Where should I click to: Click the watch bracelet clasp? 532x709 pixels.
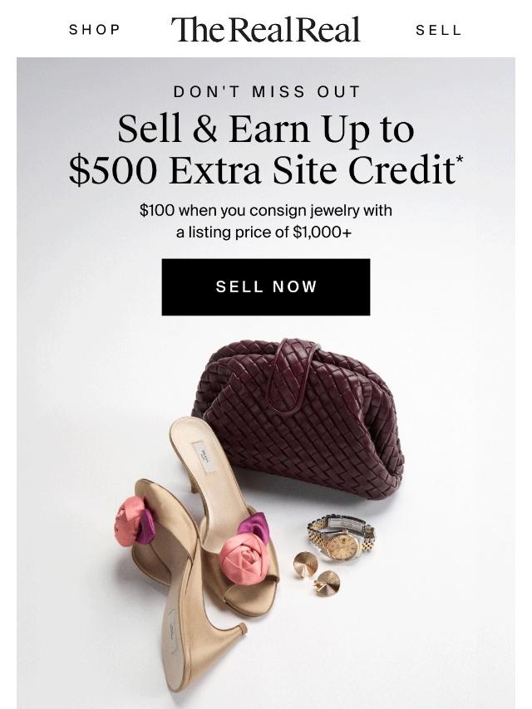pos(346,524)
